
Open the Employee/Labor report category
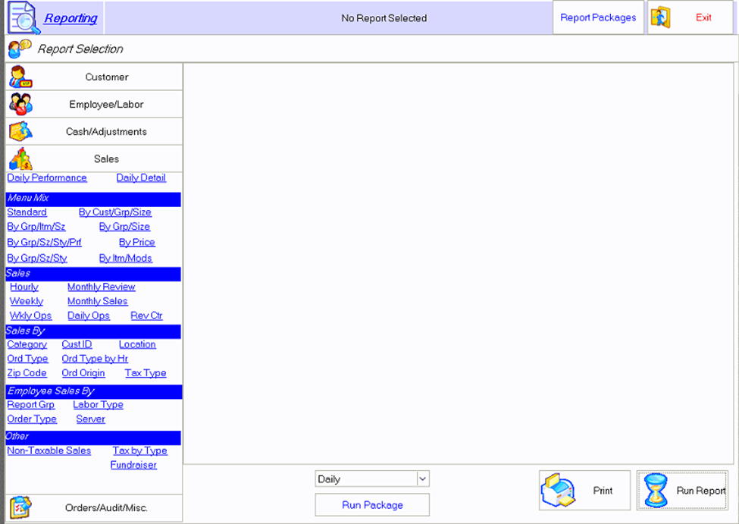pyautogui.click(x=94, y=104)
